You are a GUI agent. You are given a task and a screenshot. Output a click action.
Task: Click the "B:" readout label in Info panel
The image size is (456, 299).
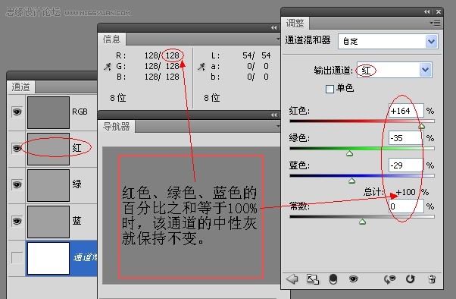pyautogui.click(x=121, y=77)
